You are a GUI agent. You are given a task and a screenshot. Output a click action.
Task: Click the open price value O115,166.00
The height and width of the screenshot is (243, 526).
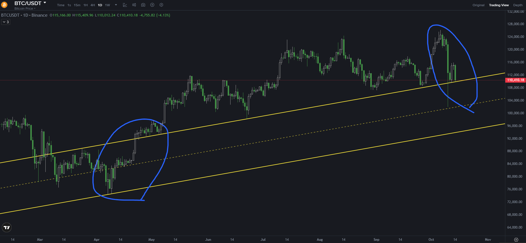pos(60,15)
